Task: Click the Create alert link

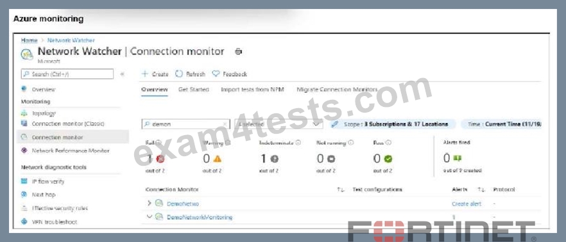Action: (x=467, y=204)
